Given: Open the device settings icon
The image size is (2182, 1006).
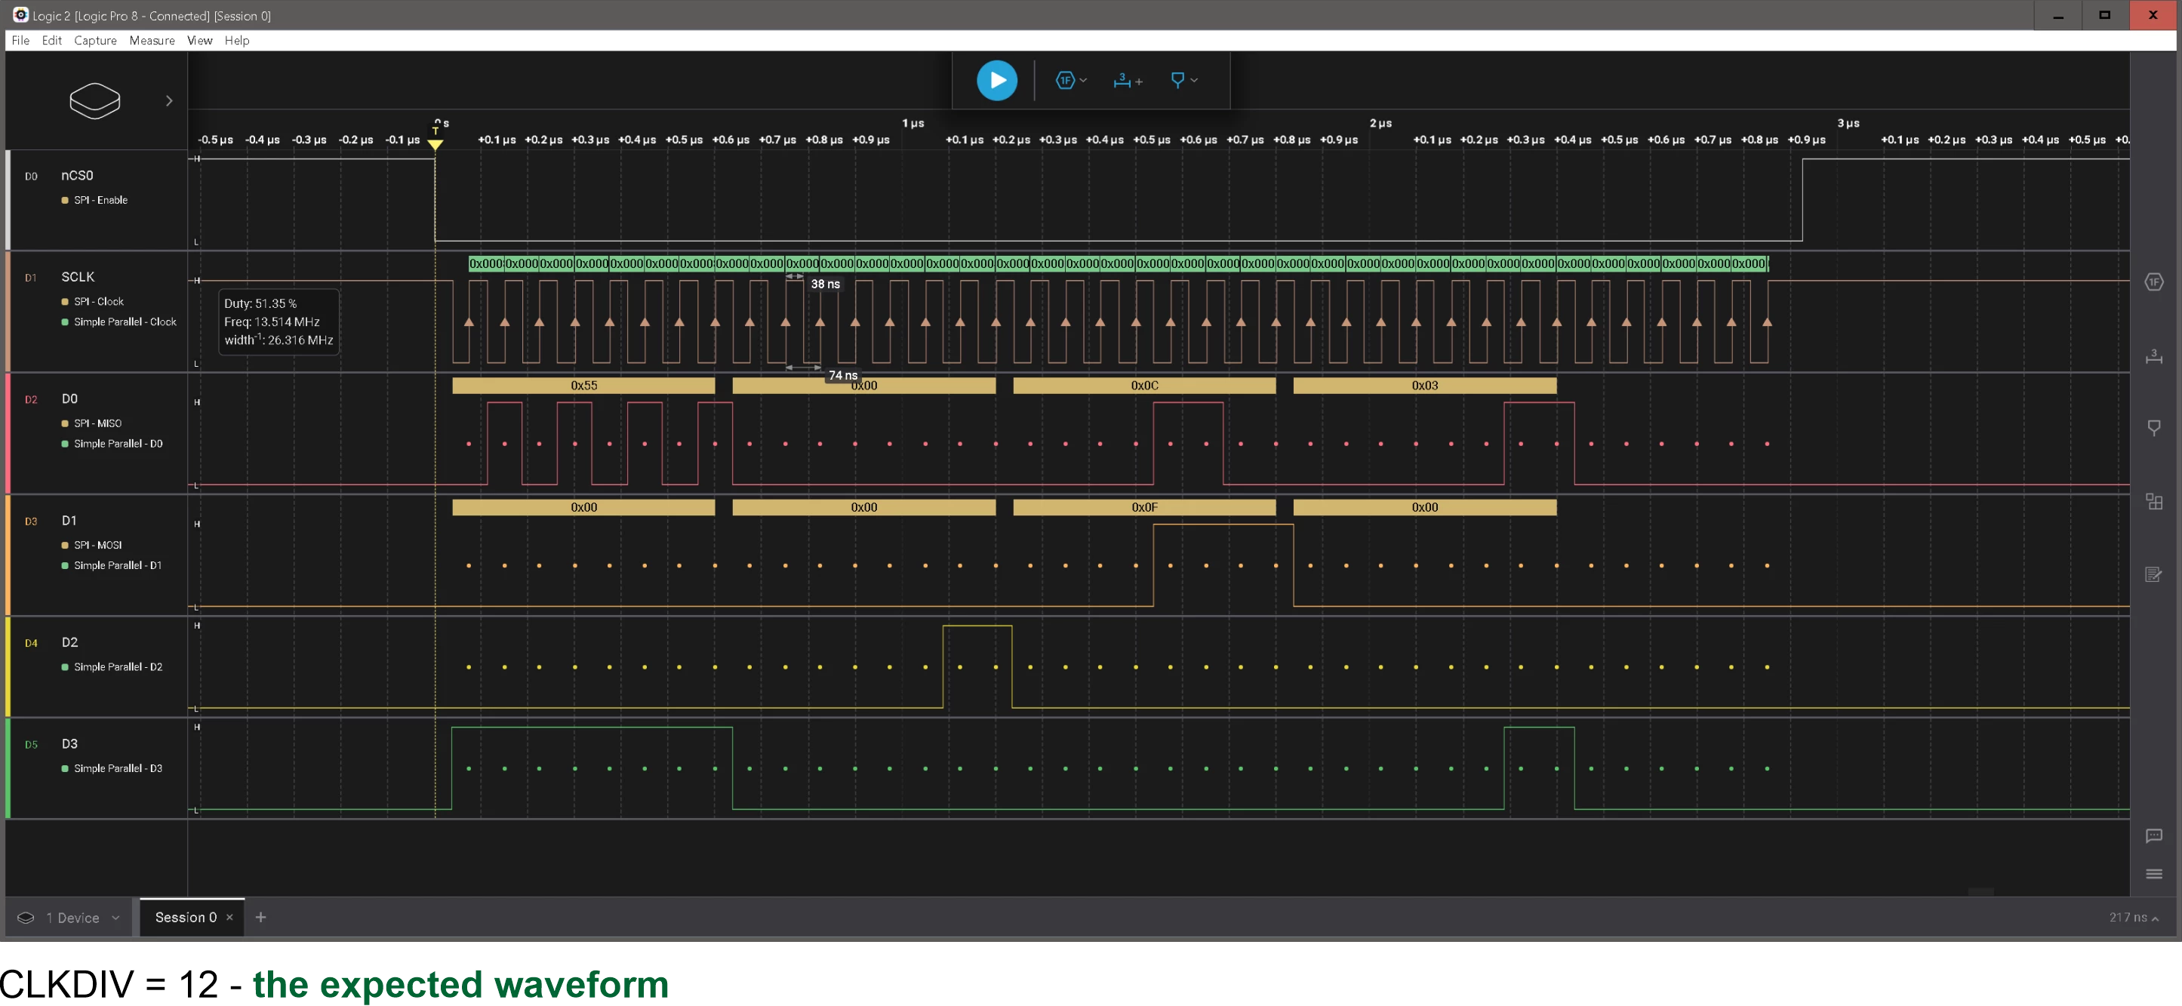Looking at the screenshot, I should pyautogui.click(x=94, y=101).
